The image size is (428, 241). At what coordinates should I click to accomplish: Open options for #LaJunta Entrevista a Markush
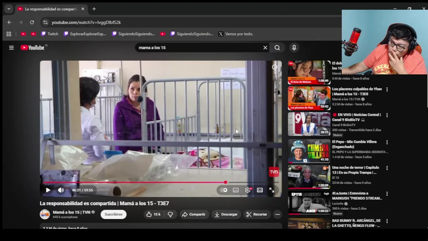387,194
